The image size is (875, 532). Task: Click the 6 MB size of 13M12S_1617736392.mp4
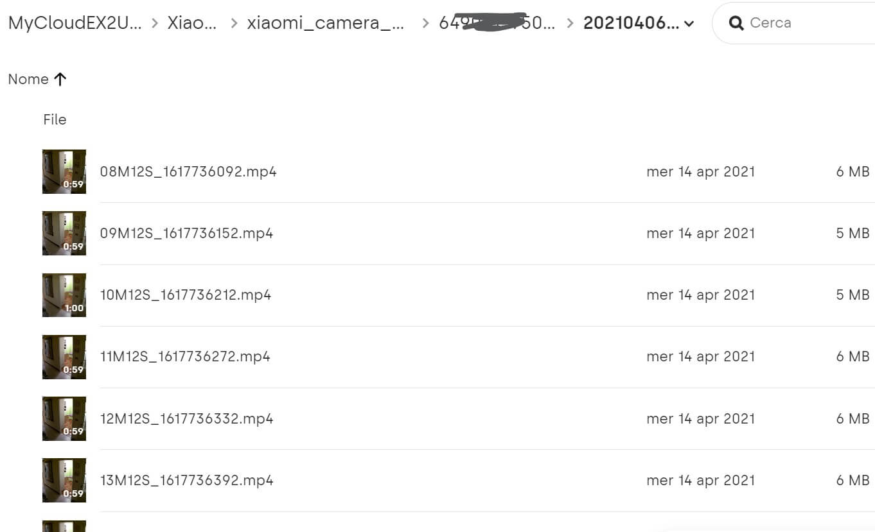853,480
